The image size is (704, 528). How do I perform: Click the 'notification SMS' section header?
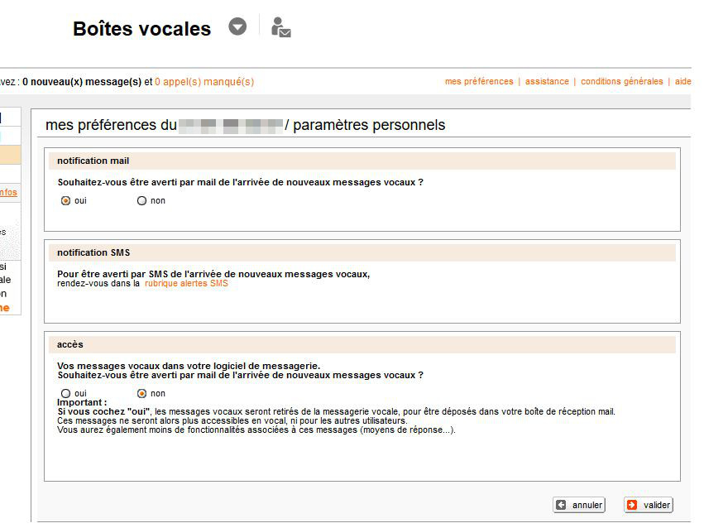(x=362, y=252)
